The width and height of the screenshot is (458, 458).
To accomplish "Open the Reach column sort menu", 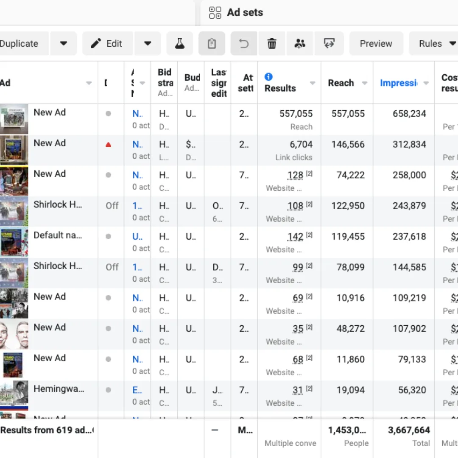I will tap(365, 83).
